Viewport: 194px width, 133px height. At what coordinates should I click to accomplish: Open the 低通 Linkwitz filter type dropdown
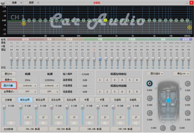coord(49,86)
